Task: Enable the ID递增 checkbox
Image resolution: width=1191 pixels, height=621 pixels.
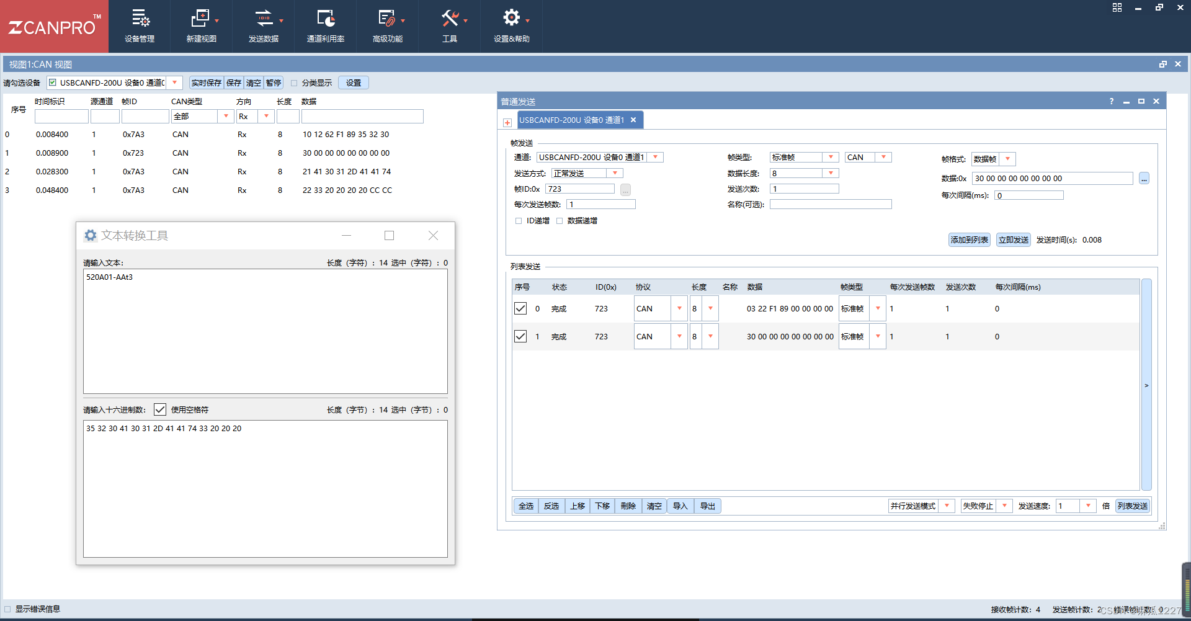Action: coord(519,221)
